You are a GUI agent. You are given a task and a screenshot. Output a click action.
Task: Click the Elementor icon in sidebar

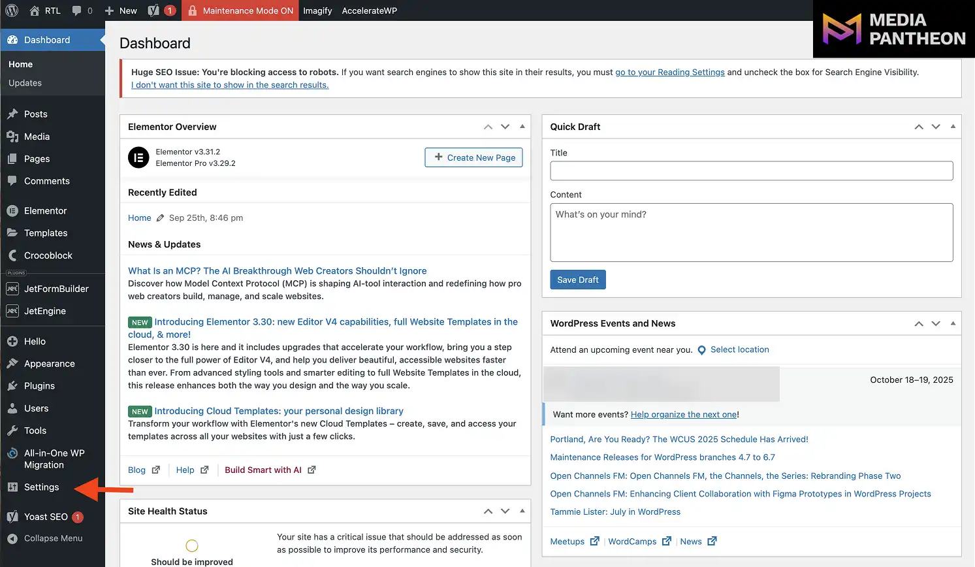[12, 210]
